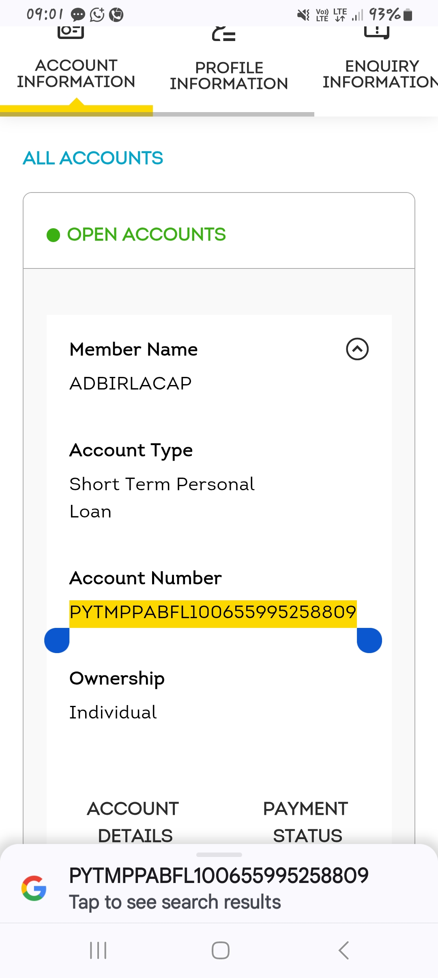Tap the Open Accounts section header
The image size is (438, 978).
click(146, 234)
